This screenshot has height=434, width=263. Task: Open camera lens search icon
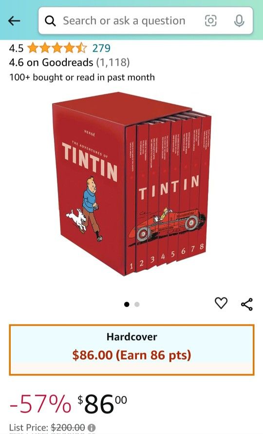click(x=210, y=21)
